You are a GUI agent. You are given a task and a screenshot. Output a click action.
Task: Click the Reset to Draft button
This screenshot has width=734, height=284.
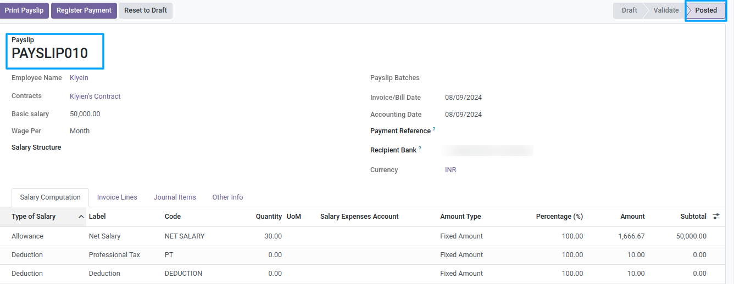click(146, 10)
